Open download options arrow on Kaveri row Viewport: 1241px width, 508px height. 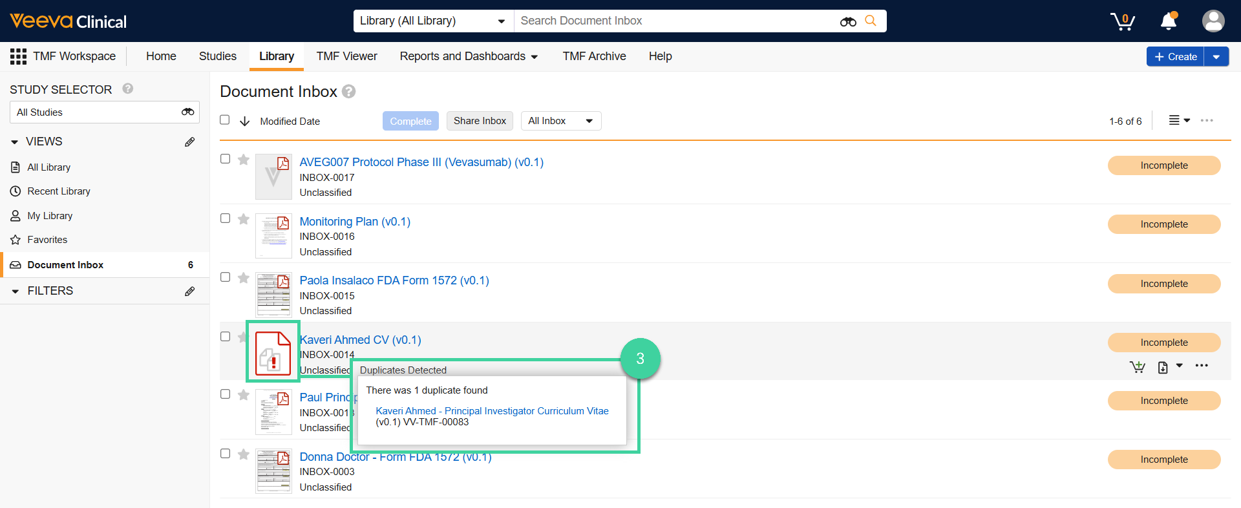coord(1179,366)
